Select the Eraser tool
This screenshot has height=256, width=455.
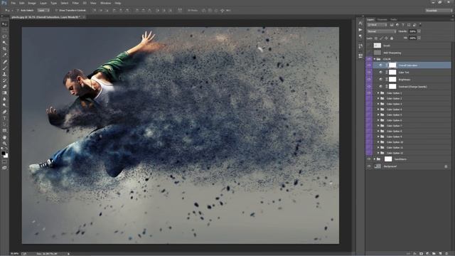coord(4,87)
